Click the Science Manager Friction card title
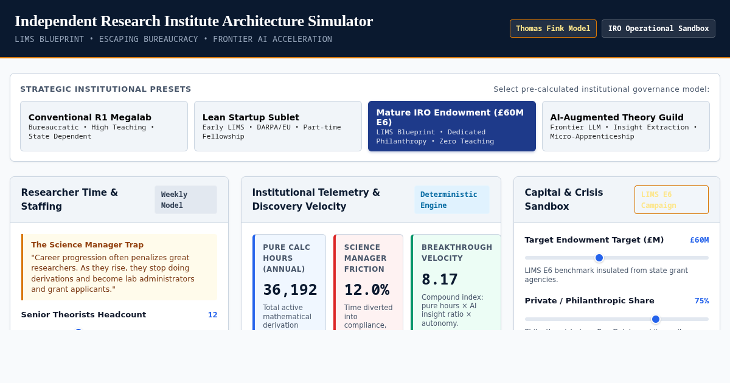This screenshot has width=730, height=383. (x=366, y=258)
